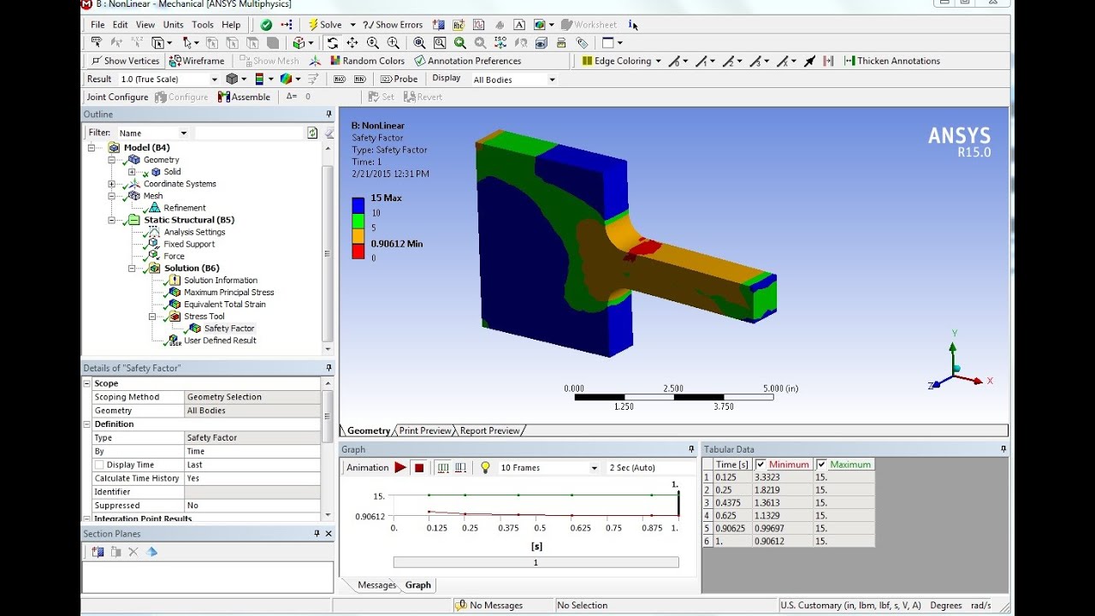Click the 0.90612 cell in Tabular Data
Screen dimensions: 1095x616
[x=782, y=541]
